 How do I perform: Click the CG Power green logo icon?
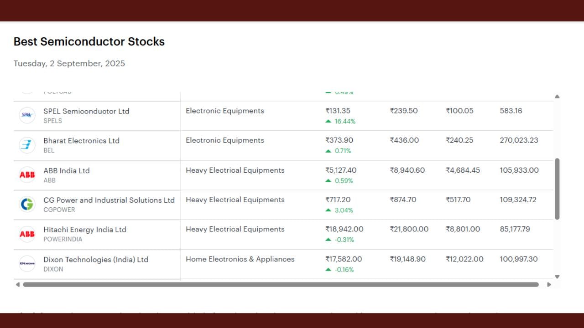[x=27, y=205]
